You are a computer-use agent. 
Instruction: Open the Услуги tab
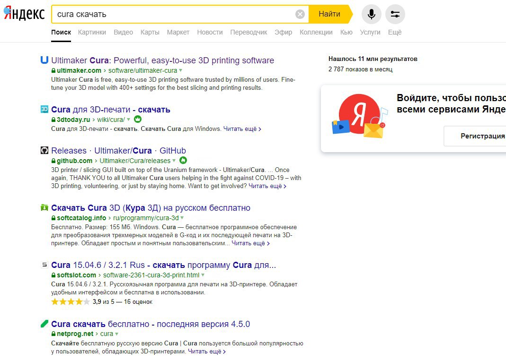[370, 32]
